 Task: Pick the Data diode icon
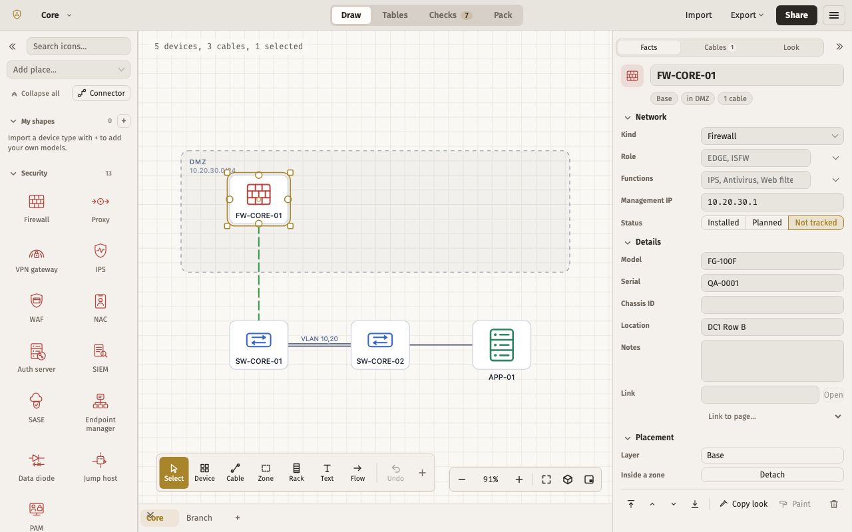37,467
